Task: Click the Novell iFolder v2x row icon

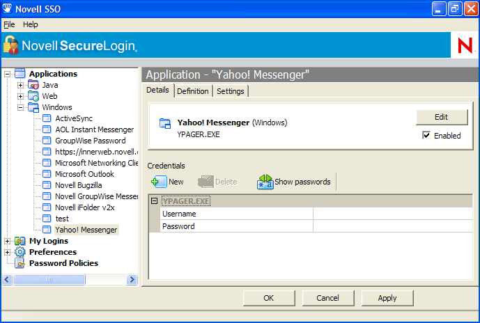Action: (x=47, y=207)
